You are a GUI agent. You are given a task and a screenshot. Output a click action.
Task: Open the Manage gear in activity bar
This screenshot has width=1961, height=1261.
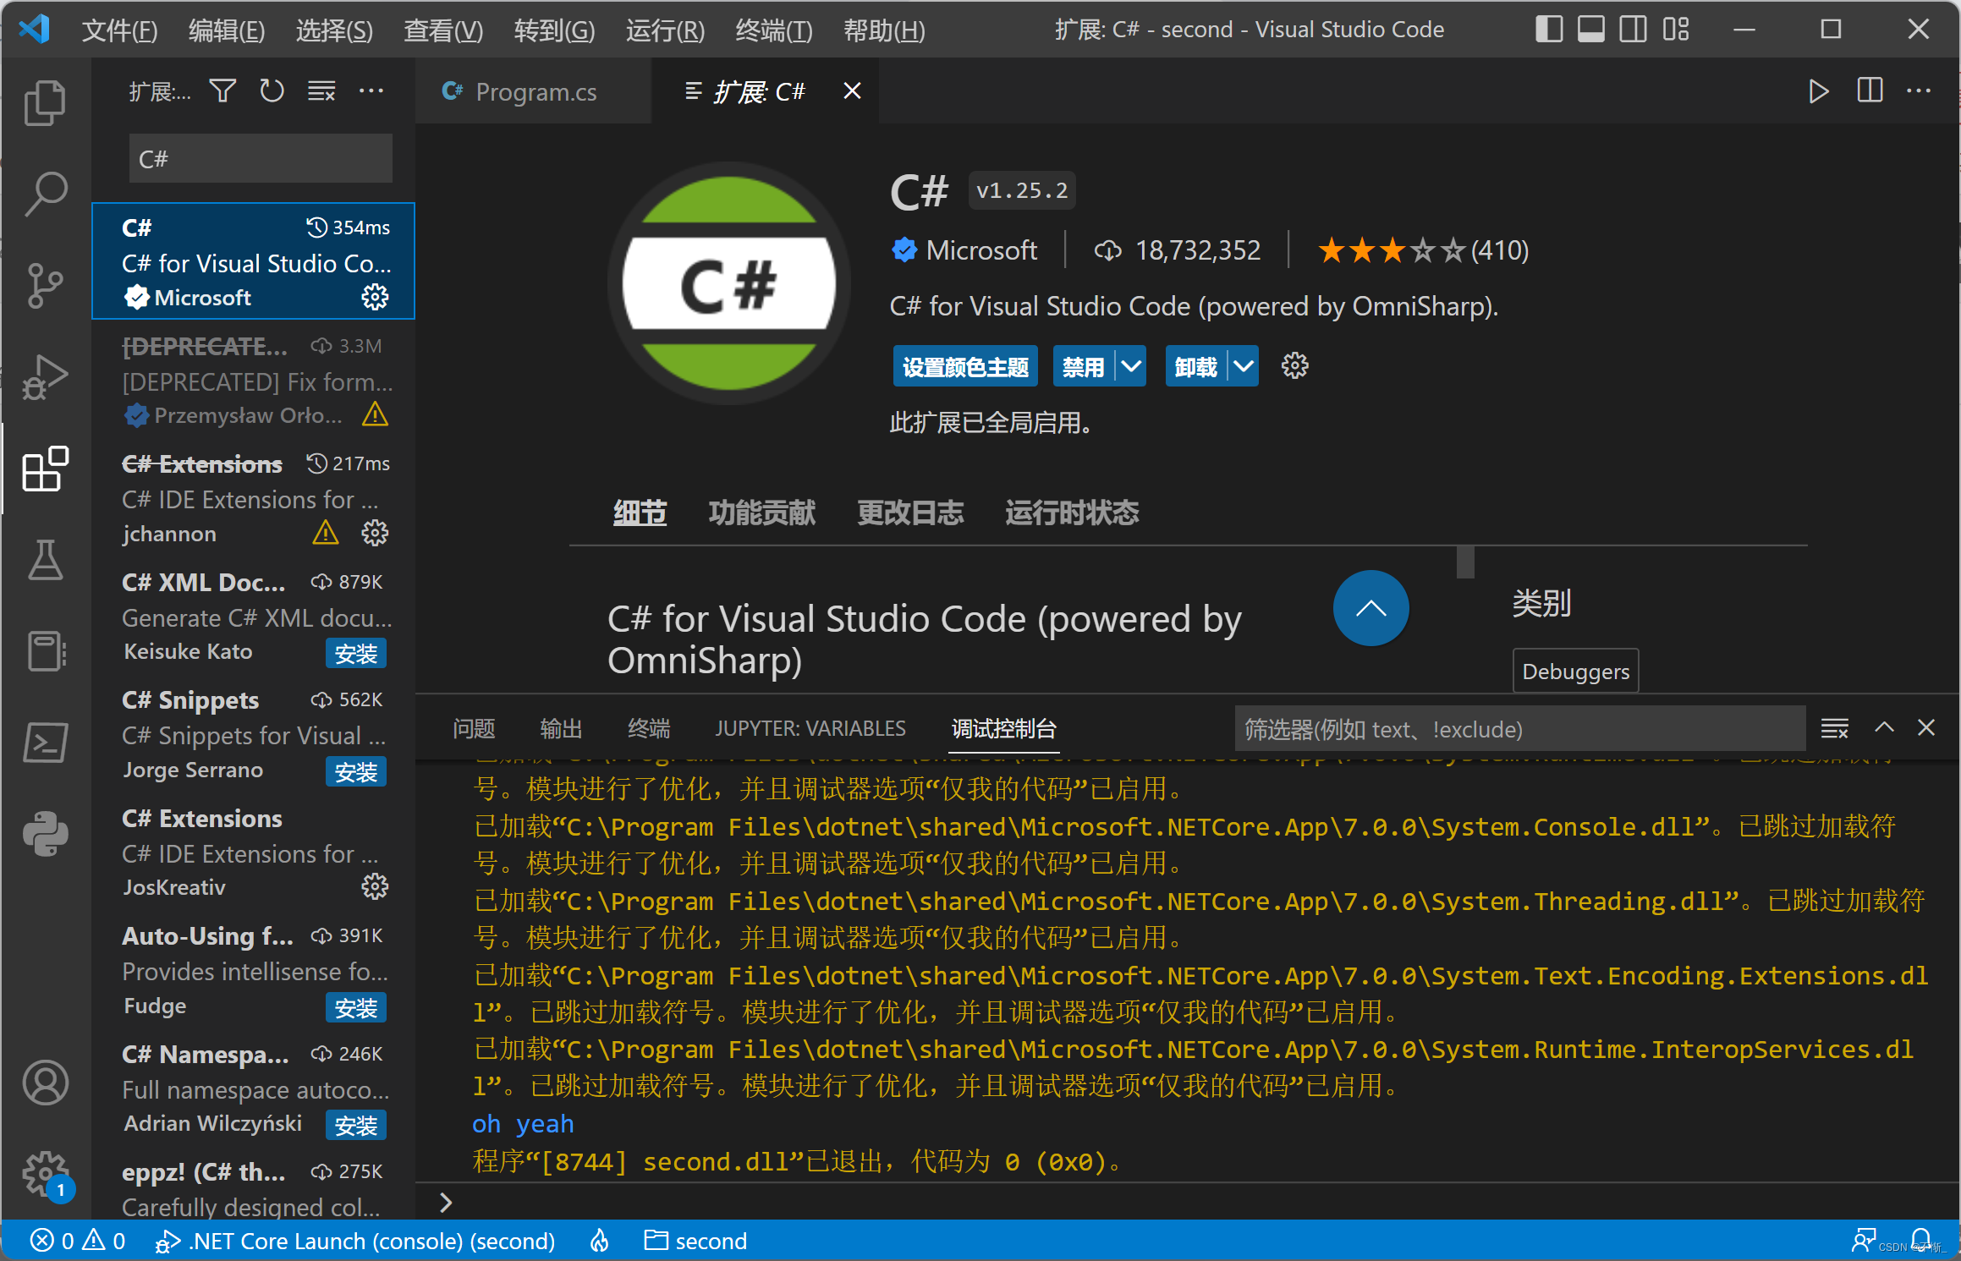tap(45, 1174)
